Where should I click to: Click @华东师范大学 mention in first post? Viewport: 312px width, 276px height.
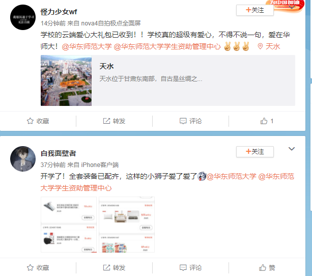[x=87, y=46]
